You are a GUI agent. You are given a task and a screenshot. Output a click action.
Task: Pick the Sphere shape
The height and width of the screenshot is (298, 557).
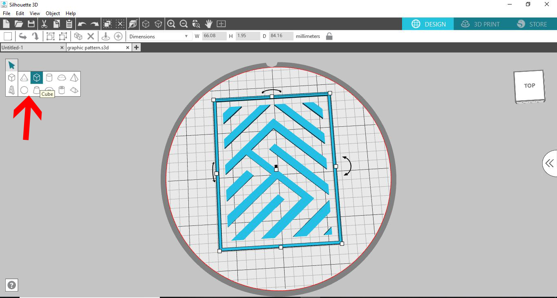coord(24,90)
